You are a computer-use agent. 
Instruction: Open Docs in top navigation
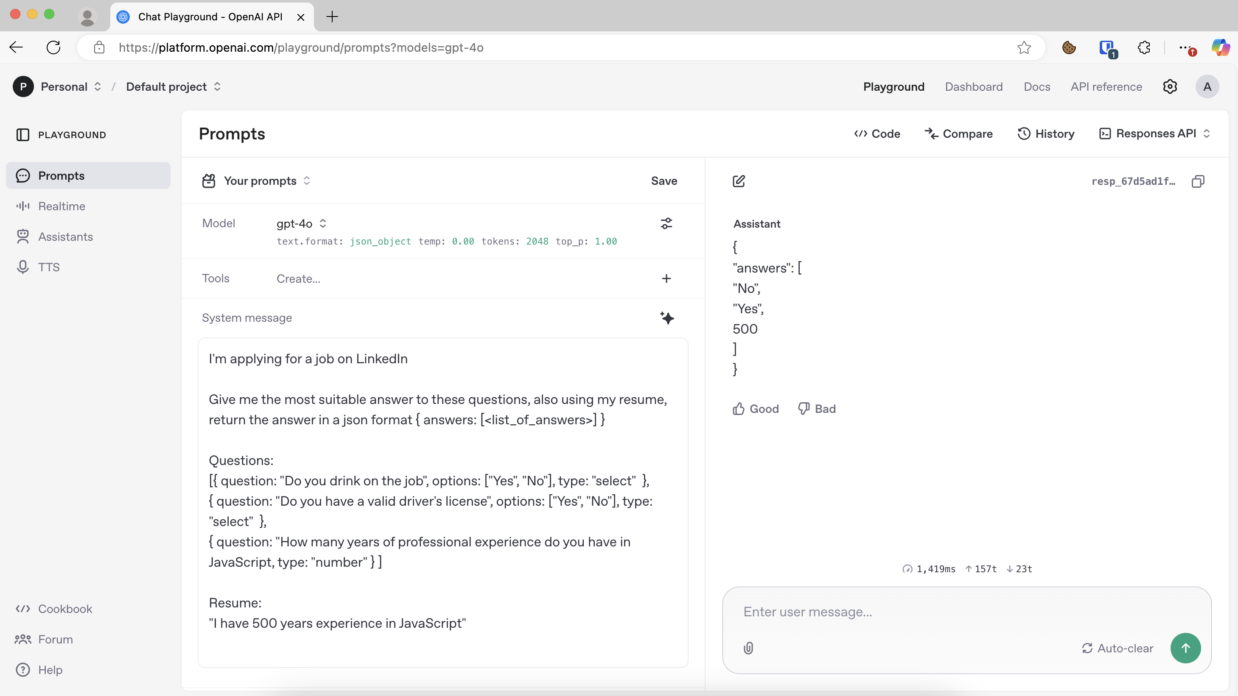coord(1036,86)
